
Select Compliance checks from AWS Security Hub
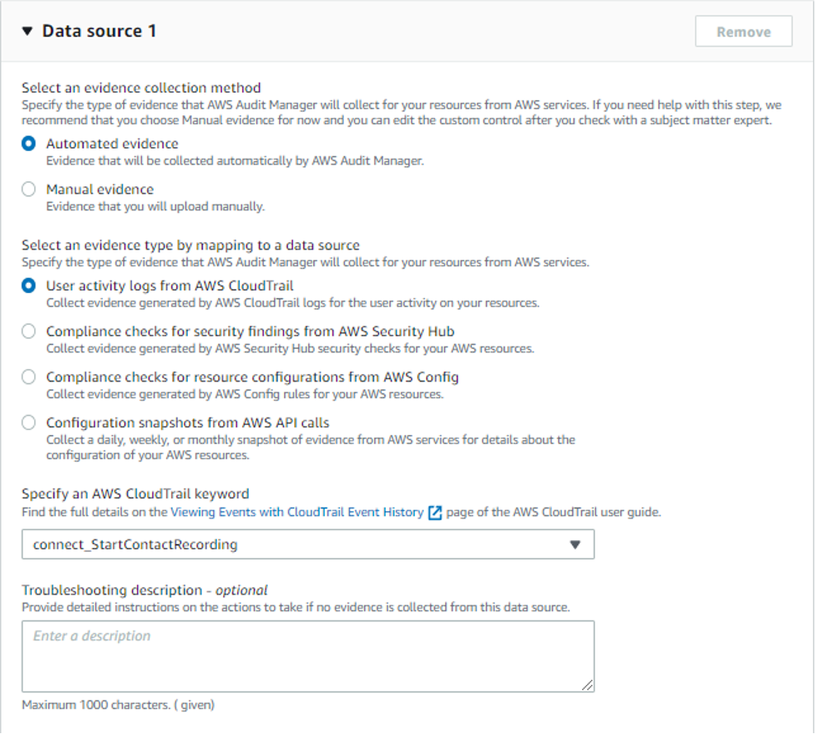pos(28,332)
